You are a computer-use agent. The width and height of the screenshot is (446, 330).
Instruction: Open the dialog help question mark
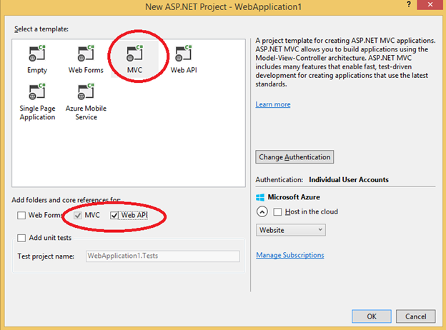tap(409, 4)
